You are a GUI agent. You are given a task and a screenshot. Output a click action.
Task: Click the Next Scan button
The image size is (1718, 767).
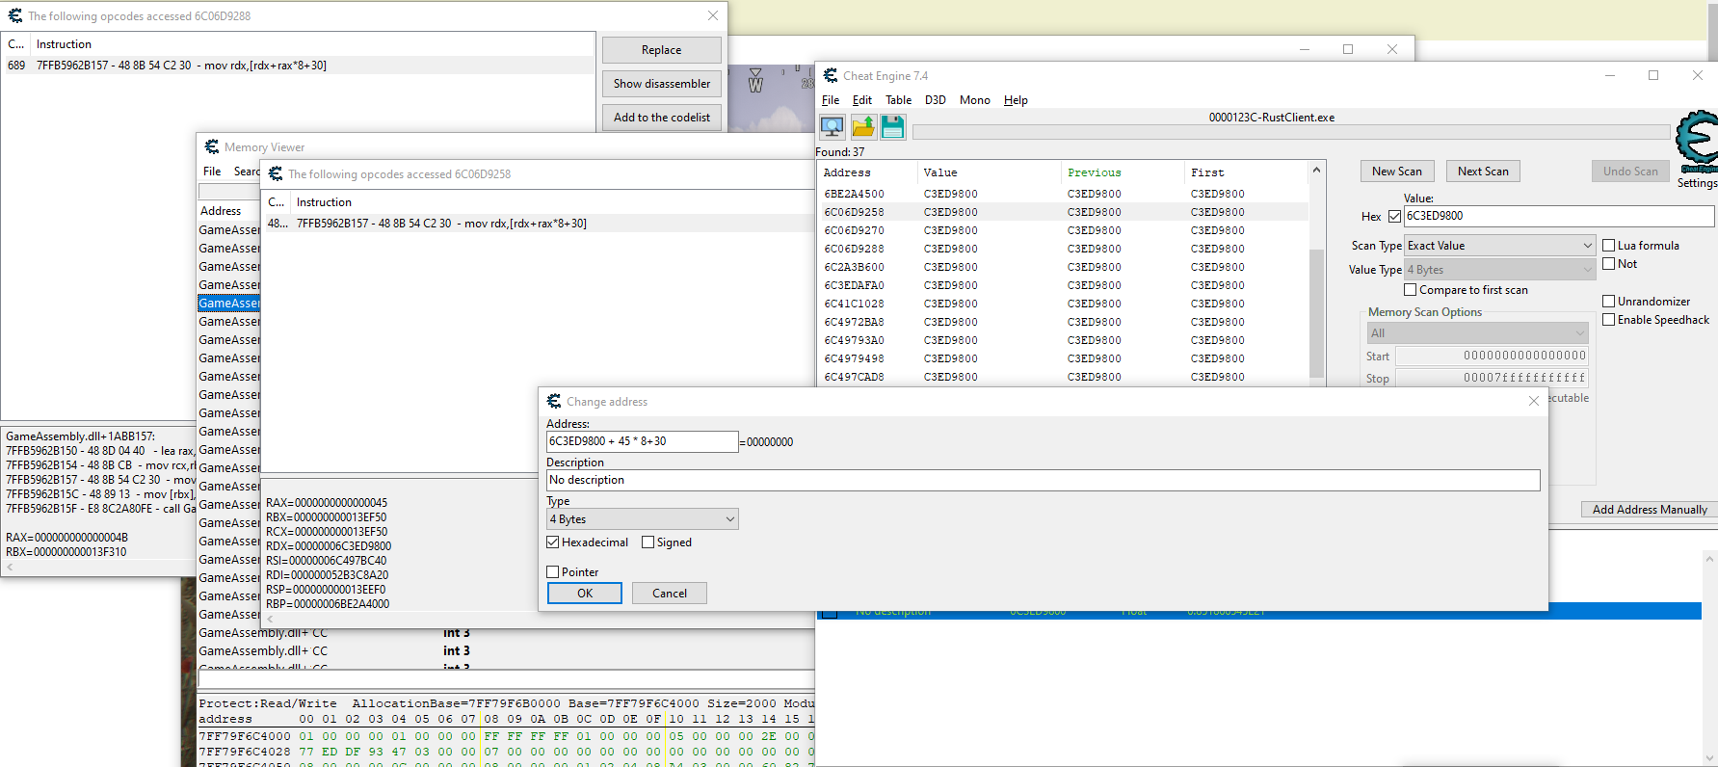[x=1483, y=172]
